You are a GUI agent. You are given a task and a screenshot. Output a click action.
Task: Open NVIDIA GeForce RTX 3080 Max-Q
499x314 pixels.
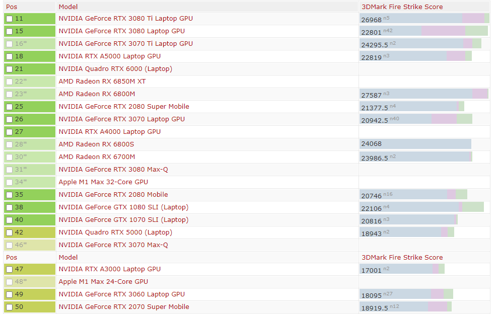pos(113,169)
